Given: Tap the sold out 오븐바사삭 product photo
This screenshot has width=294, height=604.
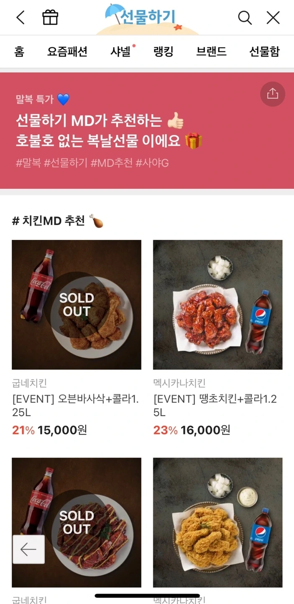Looking at the screenshot, I should 77,305.
